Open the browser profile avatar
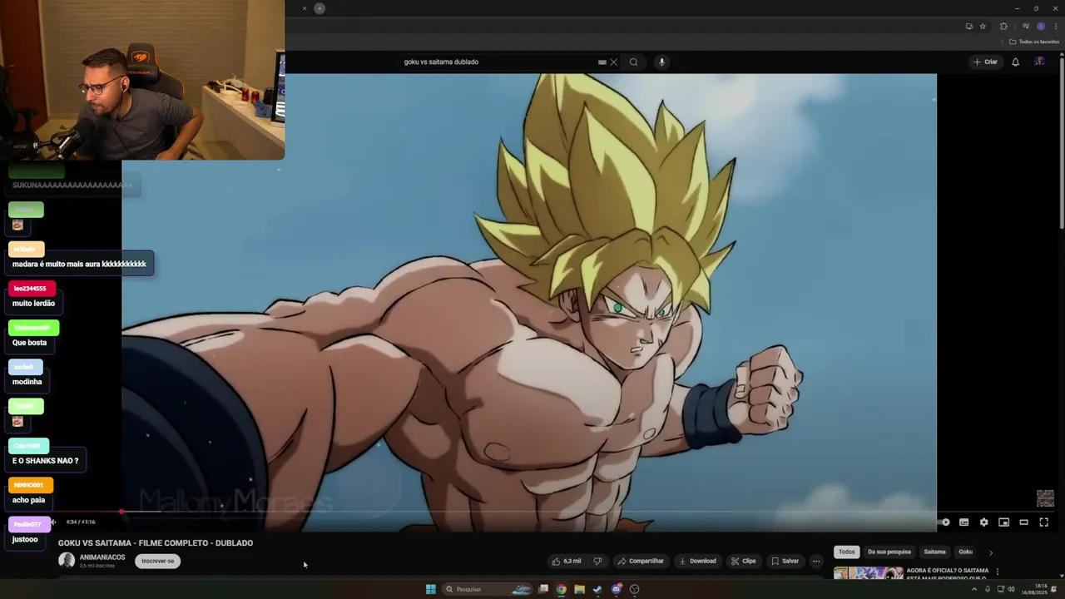 pos(1041,26)
